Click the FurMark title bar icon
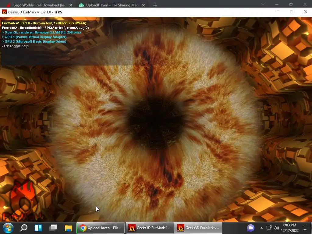 click(x=4, y=12)
